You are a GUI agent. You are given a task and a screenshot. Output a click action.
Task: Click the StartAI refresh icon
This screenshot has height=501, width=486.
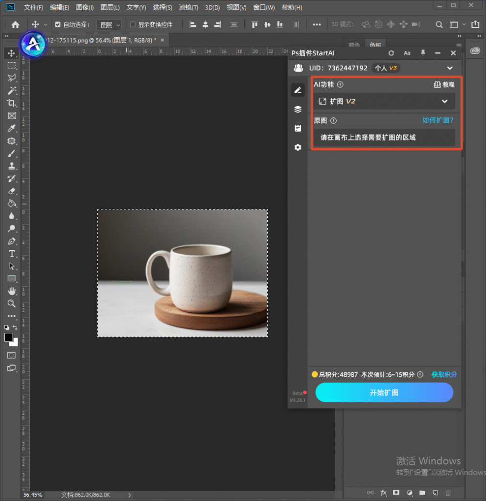[x=391, y=53]
